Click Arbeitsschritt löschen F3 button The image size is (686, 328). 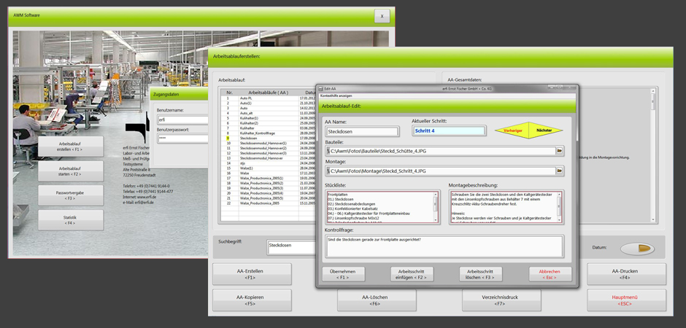481,274
